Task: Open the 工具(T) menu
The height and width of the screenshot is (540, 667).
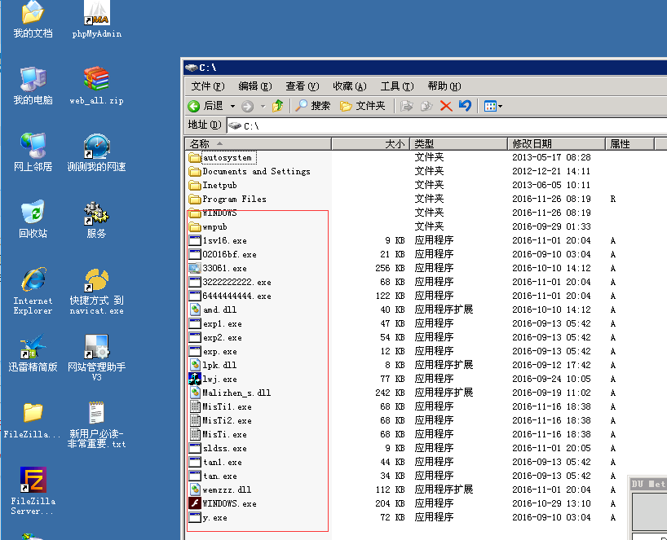Action: point(396,86)
